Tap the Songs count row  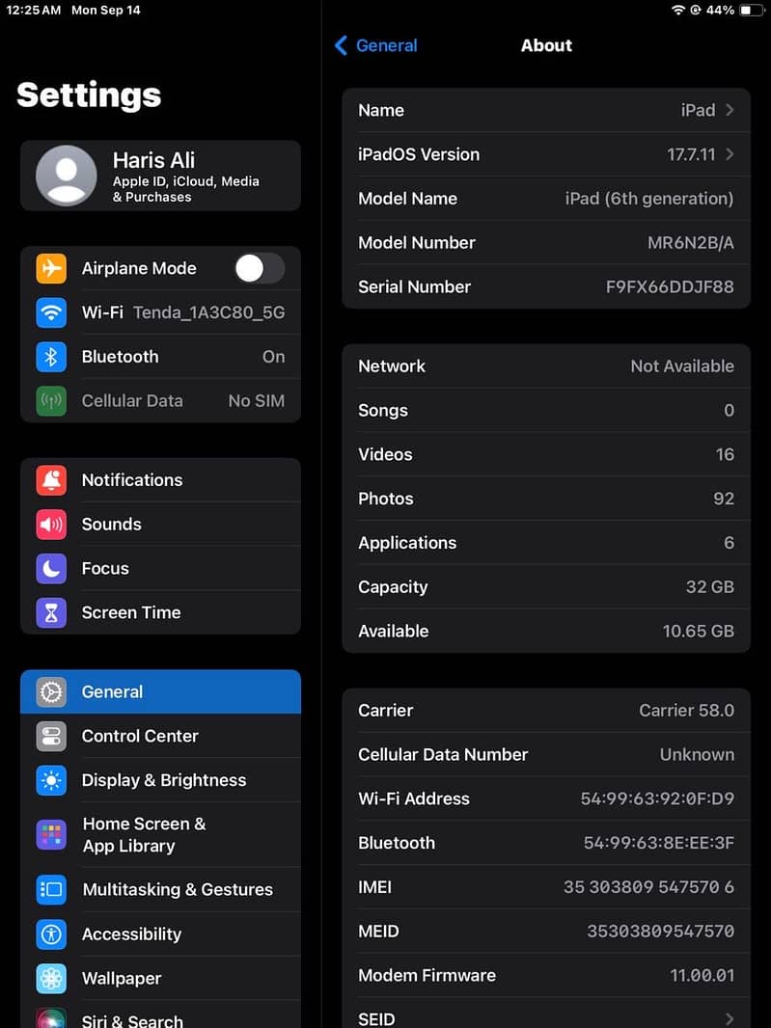pos(546,411)
